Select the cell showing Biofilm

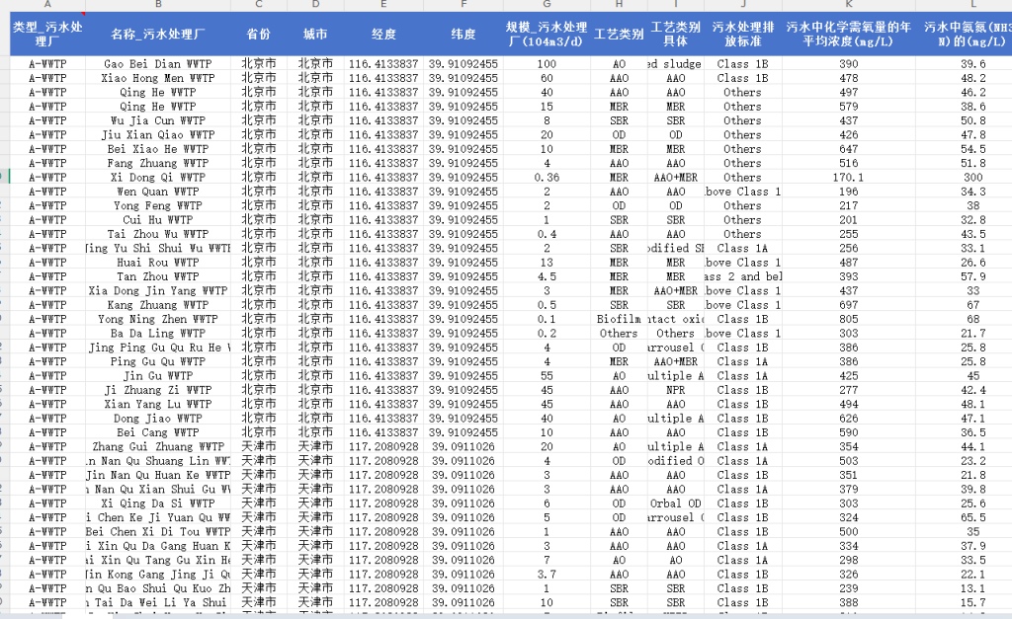[x=621, y=319]
